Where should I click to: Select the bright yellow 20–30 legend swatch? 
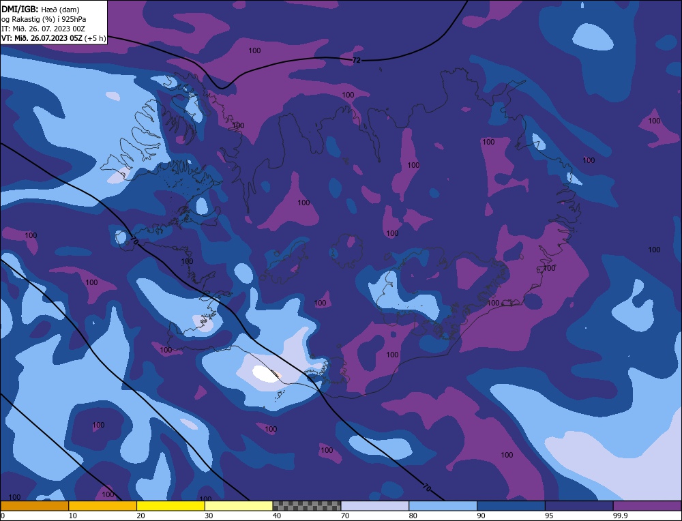point(170,506)
